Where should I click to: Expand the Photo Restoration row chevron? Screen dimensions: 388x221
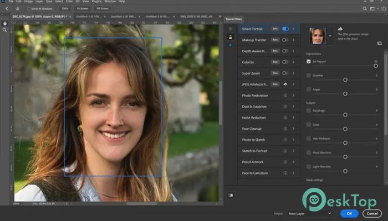tap(294, 96)
